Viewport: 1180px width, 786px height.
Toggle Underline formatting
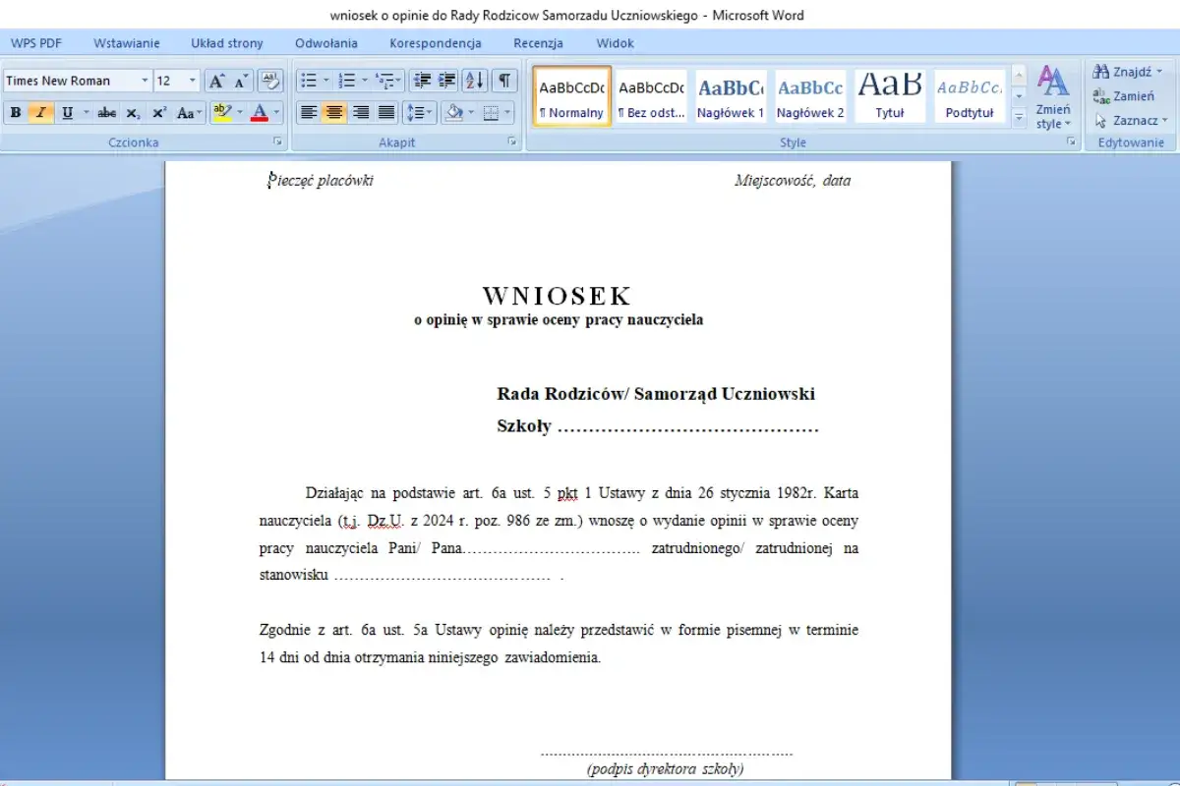tap(67, 113)
